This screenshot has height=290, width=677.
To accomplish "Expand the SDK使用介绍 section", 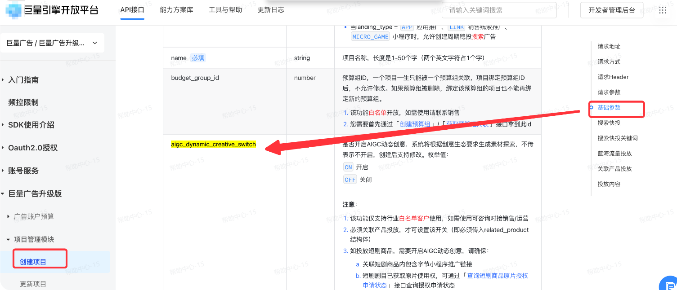I will (x=31, y=125).
